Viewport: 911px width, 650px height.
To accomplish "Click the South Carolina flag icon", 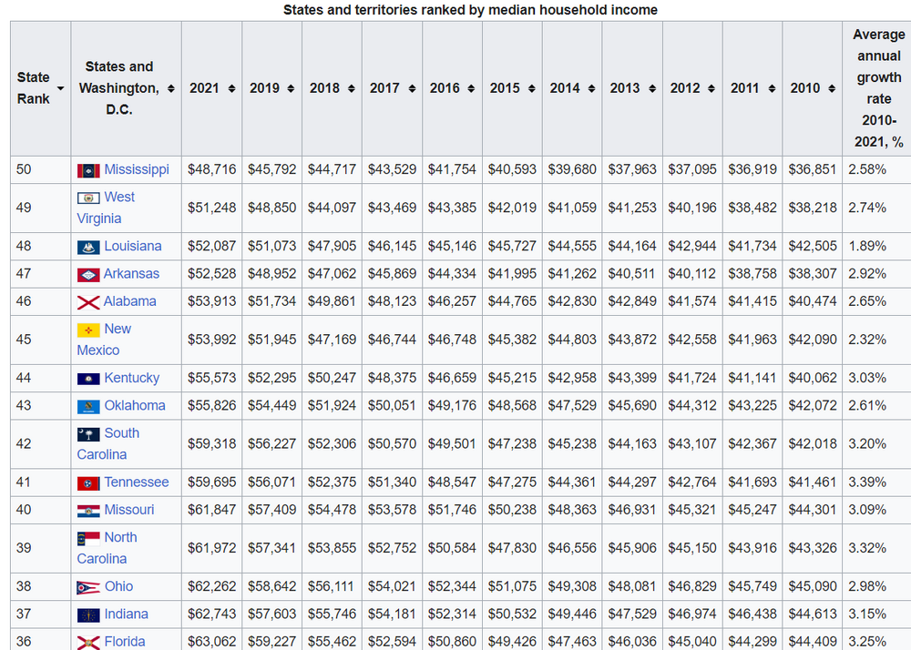I will (x=88, y=434).
